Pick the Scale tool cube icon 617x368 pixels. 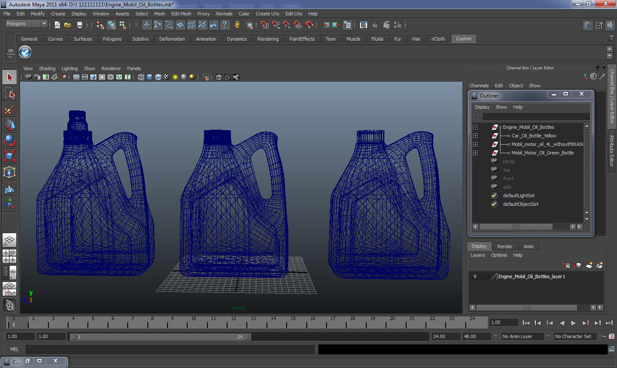click(x=9, y=156)
